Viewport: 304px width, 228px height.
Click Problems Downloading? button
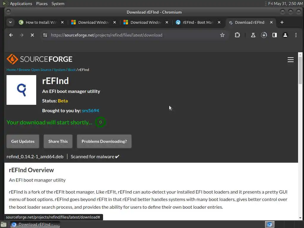tap(104, 141)
